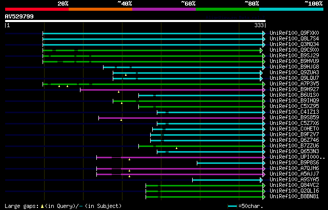The image size is (328, 210).
Task: Select the UniRef100_A7QJH6 label
Action: (294, 169)
